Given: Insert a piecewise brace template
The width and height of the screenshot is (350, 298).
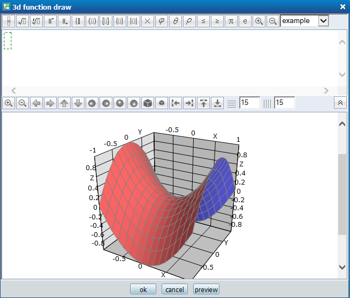Looking at the screenshot, I should pyautogui.click(x=78, y=21).
